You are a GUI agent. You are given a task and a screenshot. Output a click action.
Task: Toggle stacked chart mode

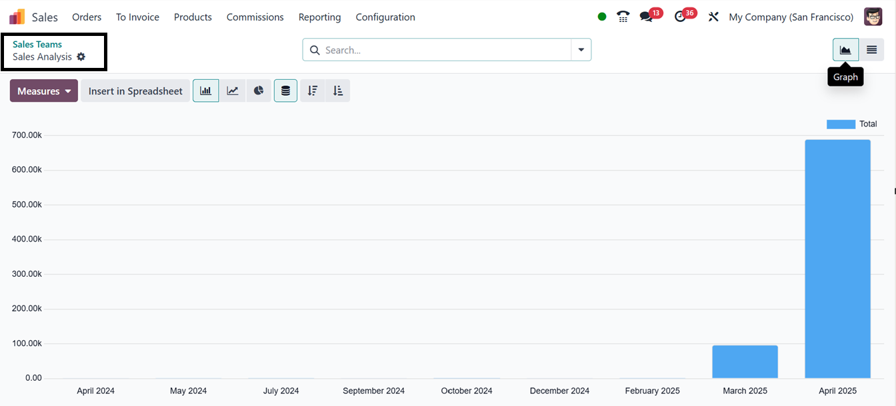pos(285,91)
